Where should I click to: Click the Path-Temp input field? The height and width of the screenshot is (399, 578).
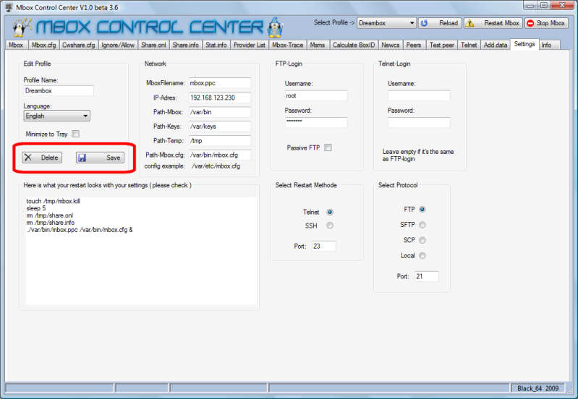(x=220, y=141)
